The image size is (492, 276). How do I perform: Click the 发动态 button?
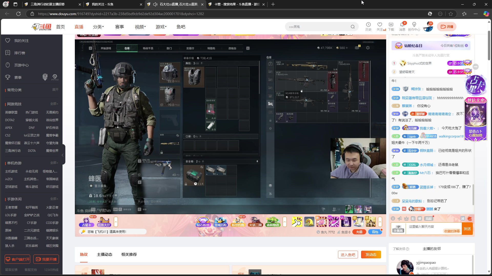371,255
